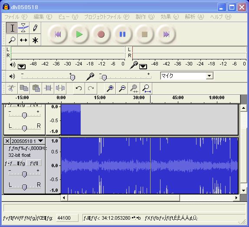Redo the last undone action
The image size is (249, 227).
(91, 88)
